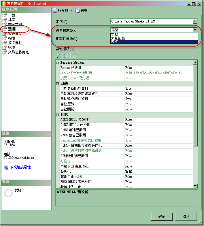Collapse the 自動 section
204x226 pixels.
coord(58,84)
